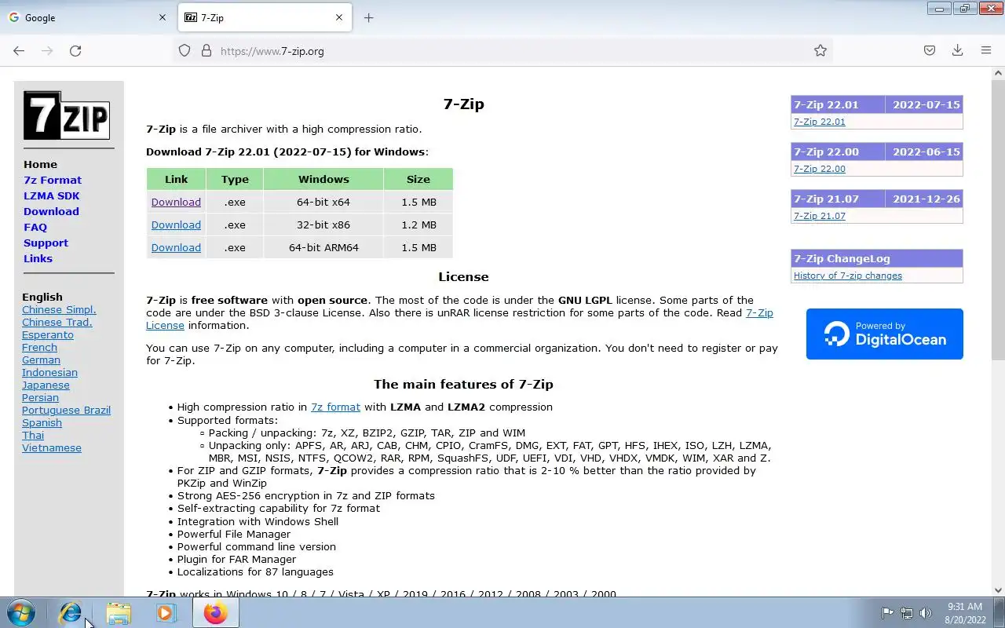Click the URL address bar

point(502,50)
